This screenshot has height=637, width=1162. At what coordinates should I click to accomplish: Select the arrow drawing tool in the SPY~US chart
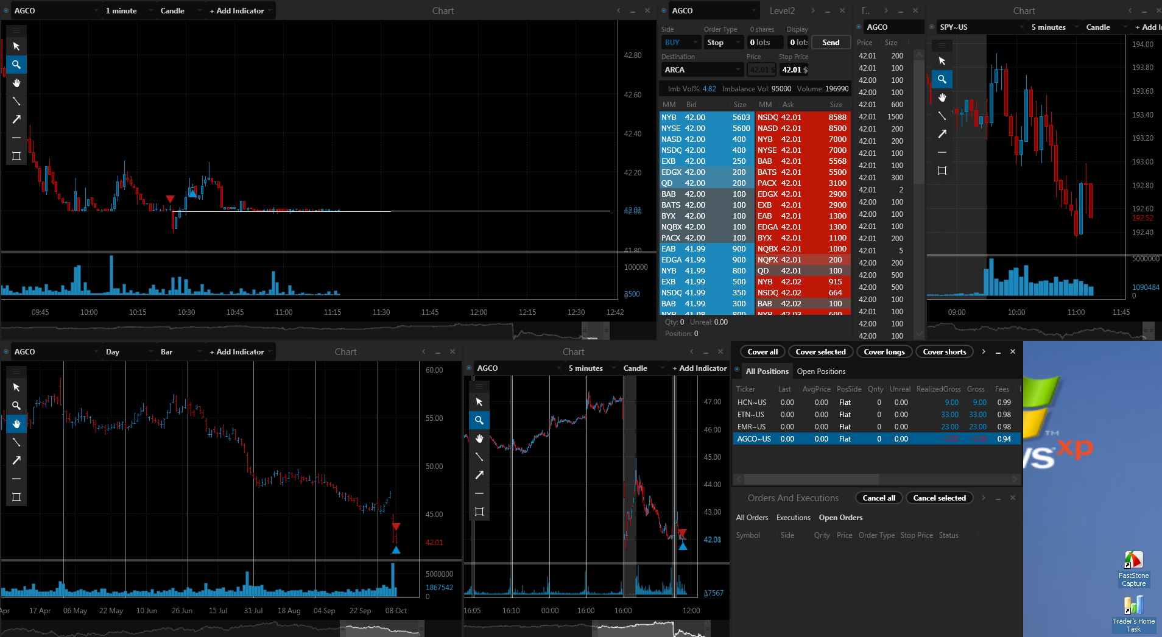(942, 134)
